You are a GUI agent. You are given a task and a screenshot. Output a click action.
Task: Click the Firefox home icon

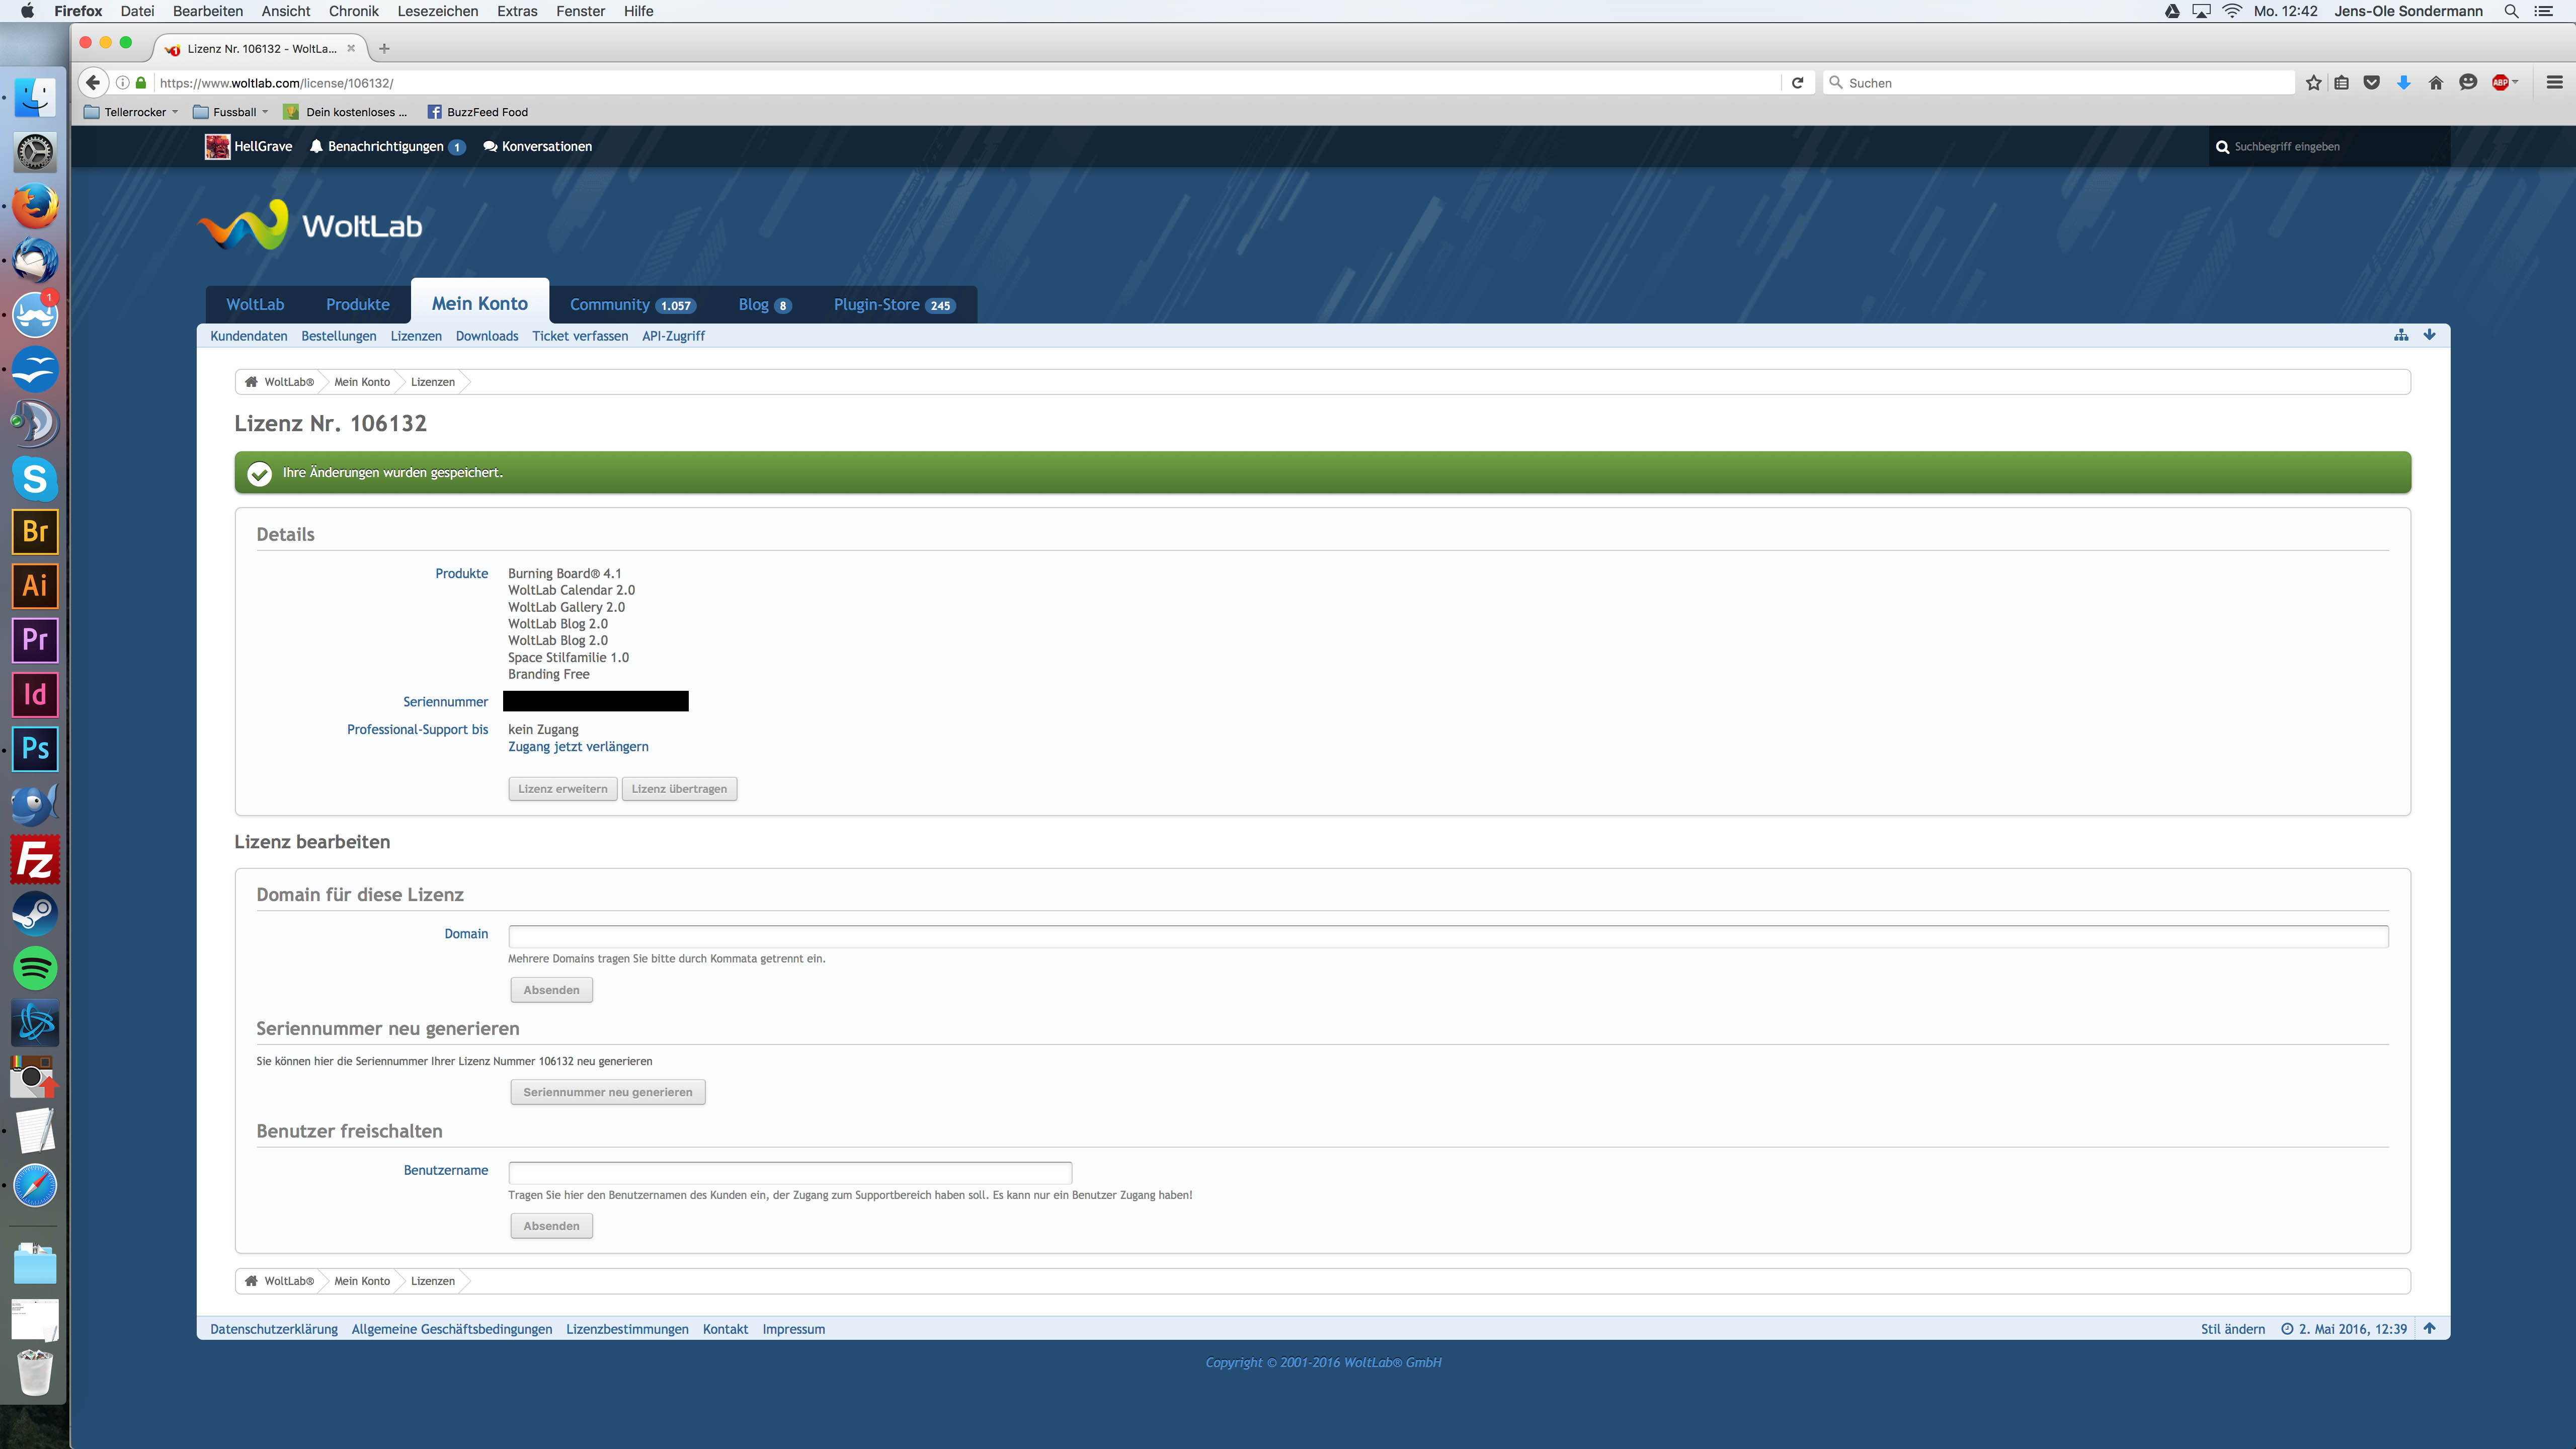click(2435, 83)
